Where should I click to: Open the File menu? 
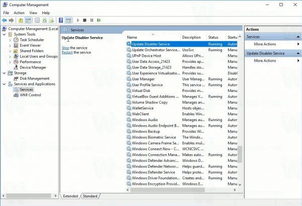click(6, 13)
